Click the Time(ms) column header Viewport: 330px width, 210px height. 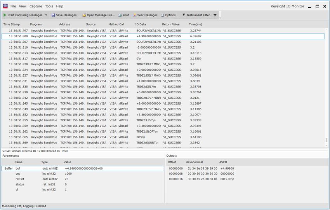coord(195,24)
